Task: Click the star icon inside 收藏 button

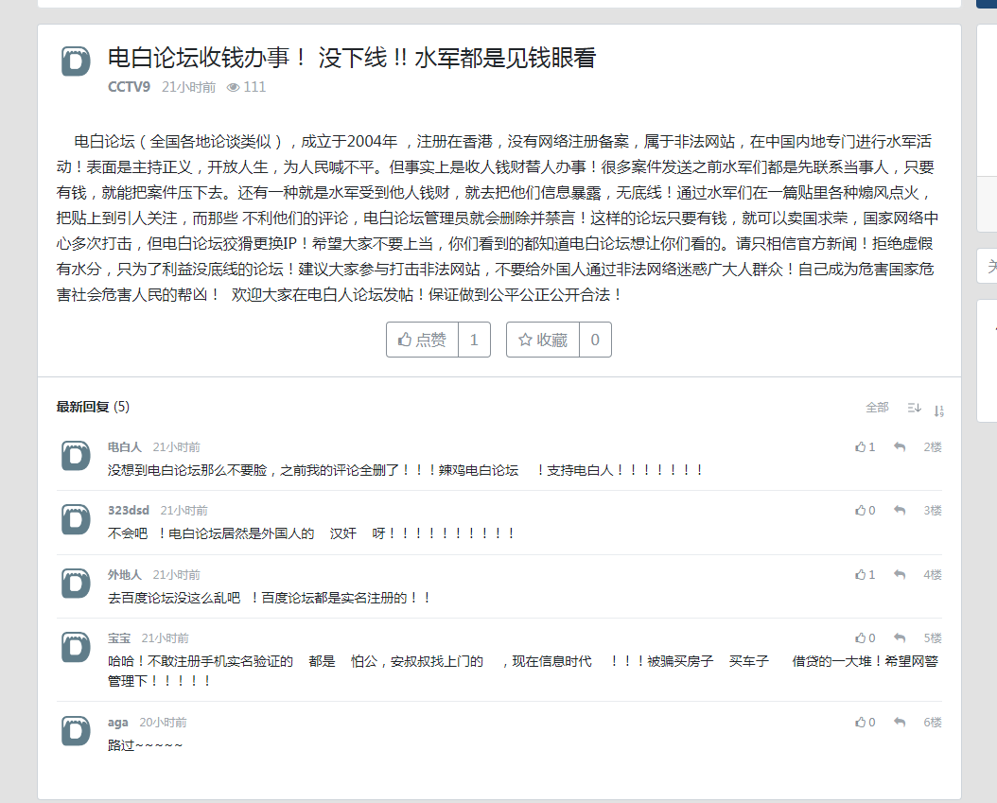Action: click(528, 339)
